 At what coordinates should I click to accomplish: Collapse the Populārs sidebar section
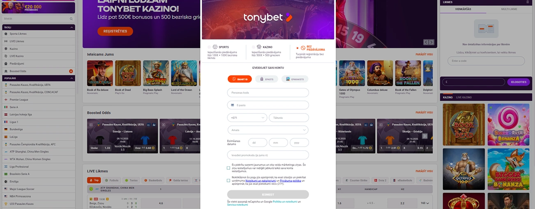tap(72, 78)
